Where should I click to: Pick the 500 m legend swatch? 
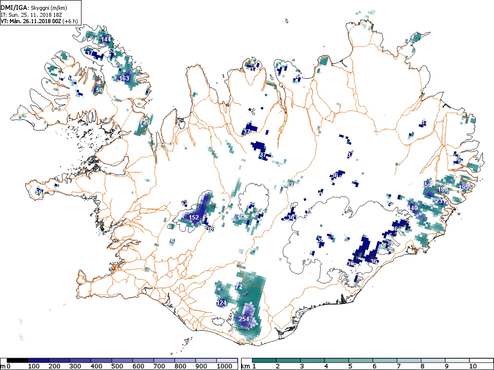tap(122, 360)
